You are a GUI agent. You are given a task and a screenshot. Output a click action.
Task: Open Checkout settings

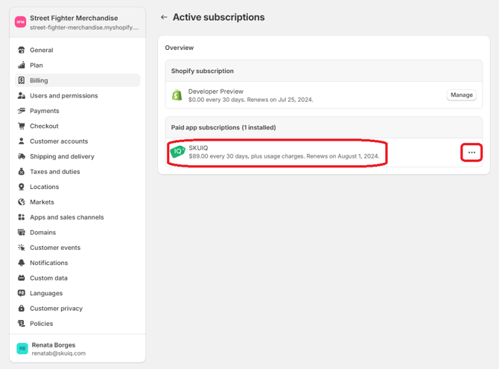77,126
